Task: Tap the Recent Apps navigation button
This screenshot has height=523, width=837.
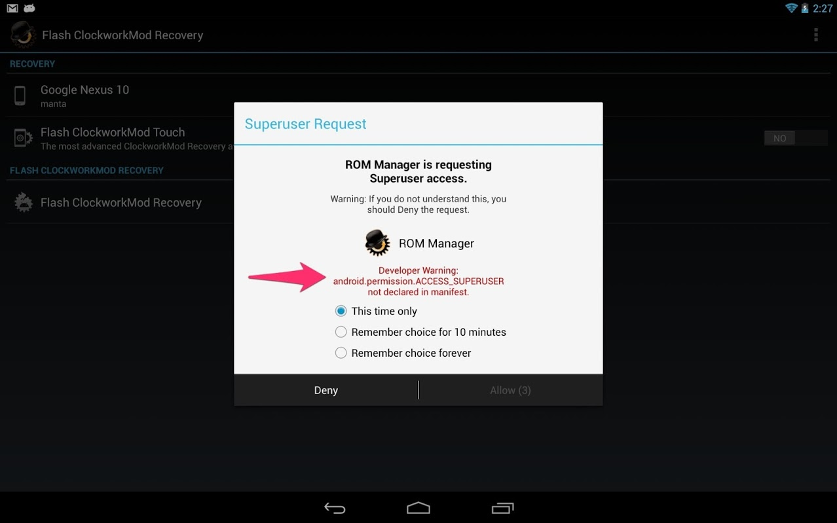Action: tap(502, 508)
